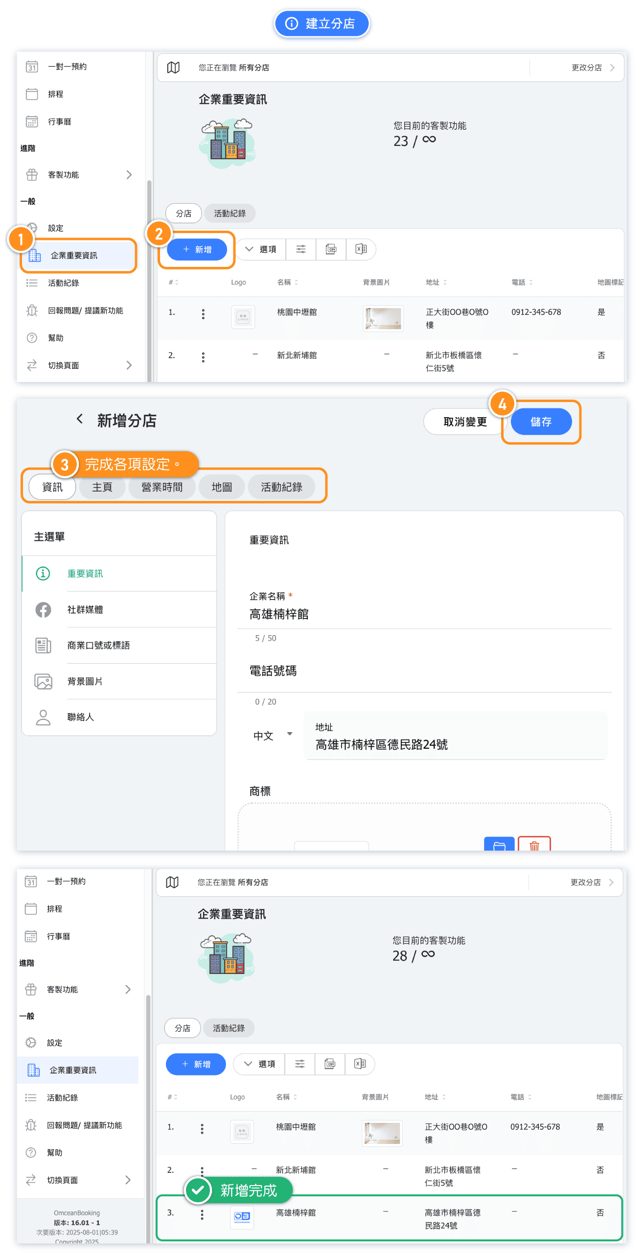Click the Excel export icon in top toolbar
The width and height of the screenshot is (644, 1260).
(361, 249)
